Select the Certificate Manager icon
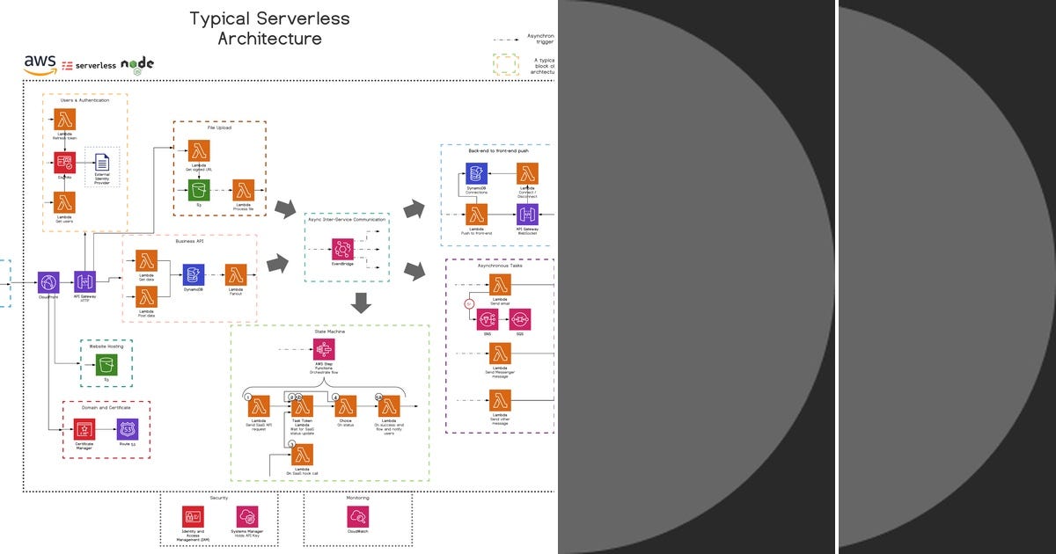The image size is (1056, 554). [84, 430]
